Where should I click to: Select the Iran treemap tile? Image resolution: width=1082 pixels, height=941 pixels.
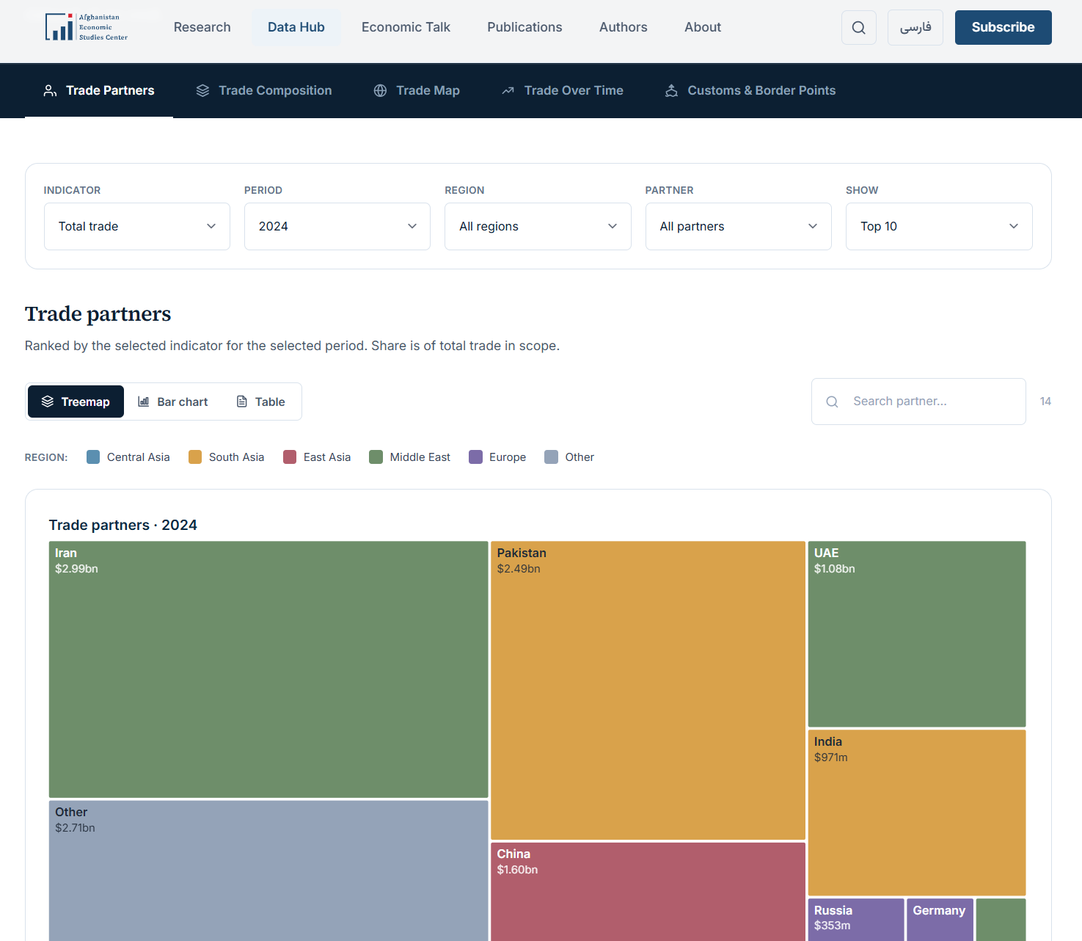[268, 669]
